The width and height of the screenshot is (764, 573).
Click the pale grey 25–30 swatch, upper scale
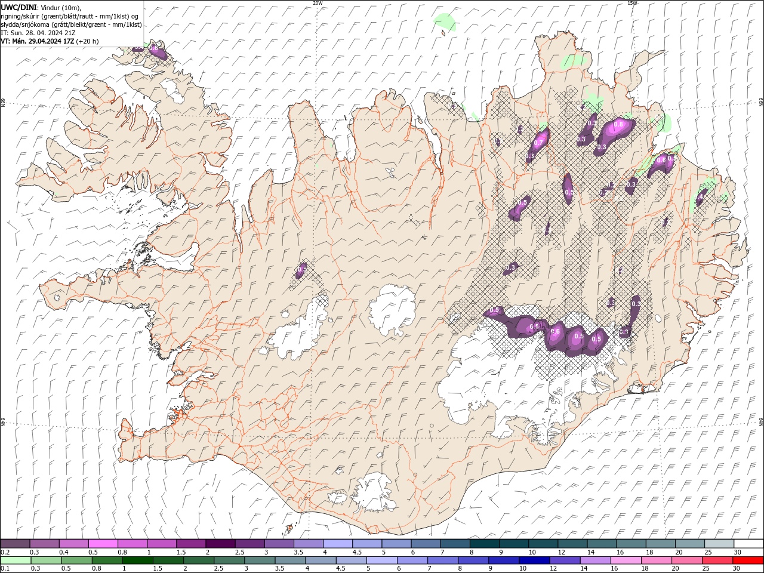click(719, 544)
